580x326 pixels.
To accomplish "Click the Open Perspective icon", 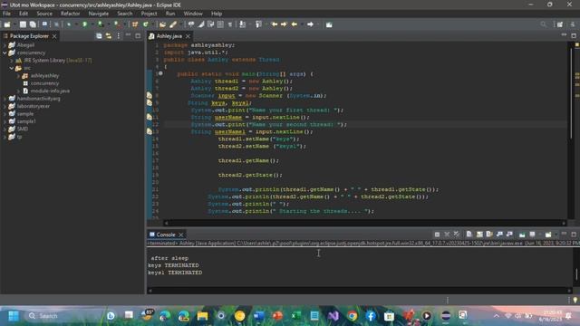I will [x=560, y=24].
